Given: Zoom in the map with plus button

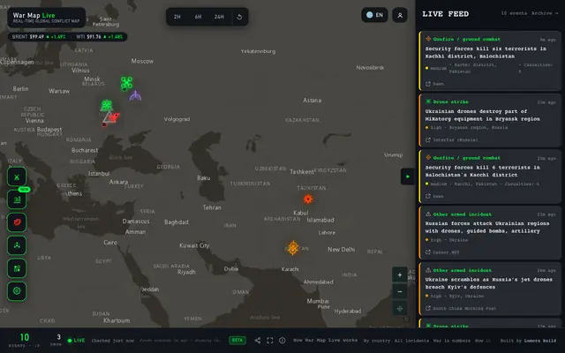Looking at the screenshot, I should point(400,275).
